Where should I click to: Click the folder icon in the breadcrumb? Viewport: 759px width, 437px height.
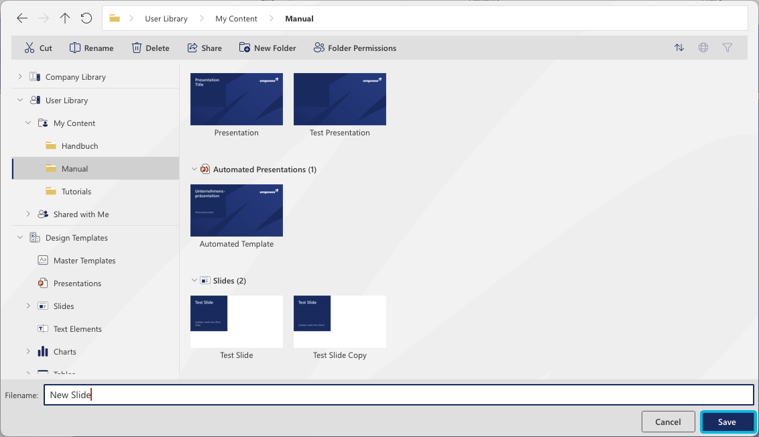tap(115, 18)
